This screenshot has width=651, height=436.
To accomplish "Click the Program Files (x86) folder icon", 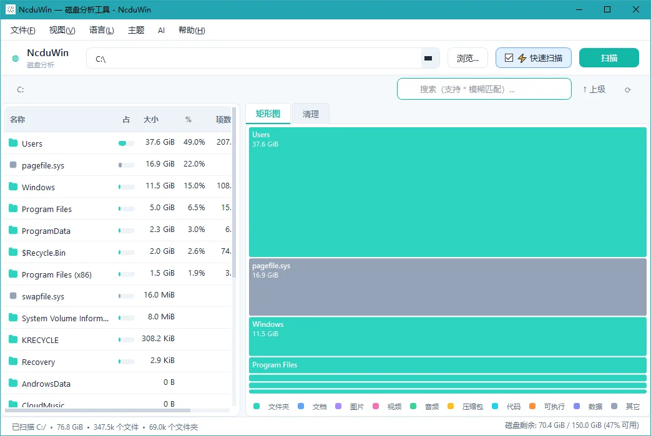I will pos(13,274).
